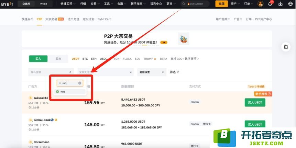Click the banner gift image

pyautogui.click(x=184, y=39)
